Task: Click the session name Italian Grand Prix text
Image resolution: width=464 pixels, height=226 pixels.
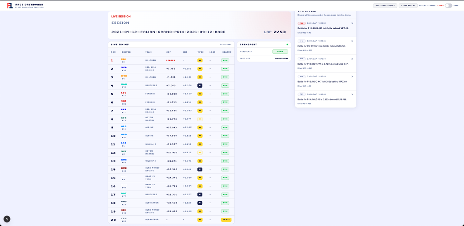Action: pos(169,32)
